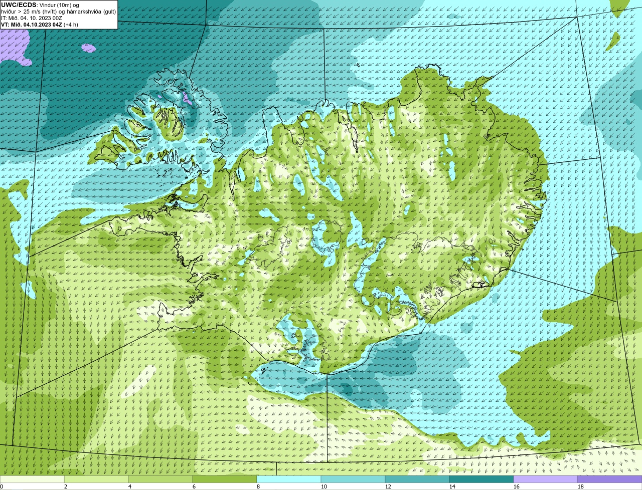Click the "IT: Mið. 04. 10. 2023 00Z" line

(x=32, y=18)
